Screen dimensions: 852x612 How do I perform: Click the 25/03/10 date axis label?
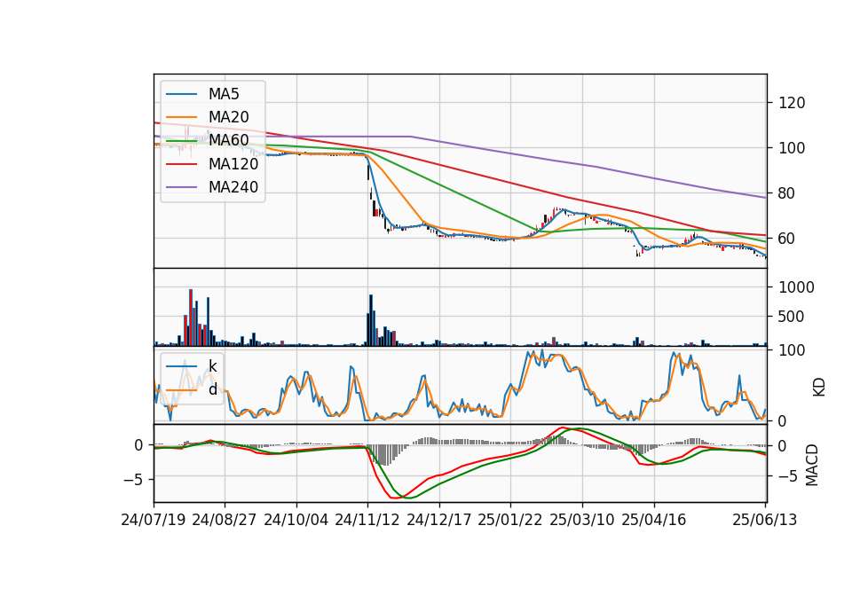[582, 520]
